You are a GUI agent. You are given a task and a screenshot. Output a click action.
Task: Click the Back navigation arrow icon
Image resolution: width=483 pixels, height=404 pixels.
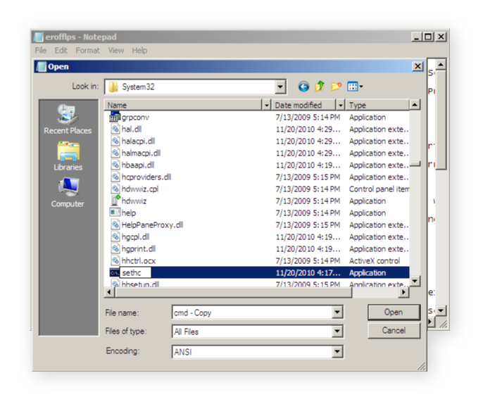point(303,87)
